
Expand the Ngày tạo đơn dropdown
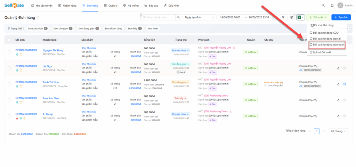click(200, 17)
